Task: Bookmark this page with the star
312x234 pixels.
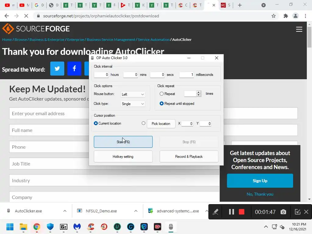Action: click(274, 16)
